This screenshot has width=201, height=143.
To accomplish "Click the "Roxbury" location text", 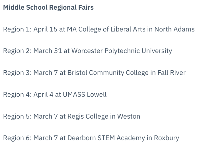I will pos(167,138).
